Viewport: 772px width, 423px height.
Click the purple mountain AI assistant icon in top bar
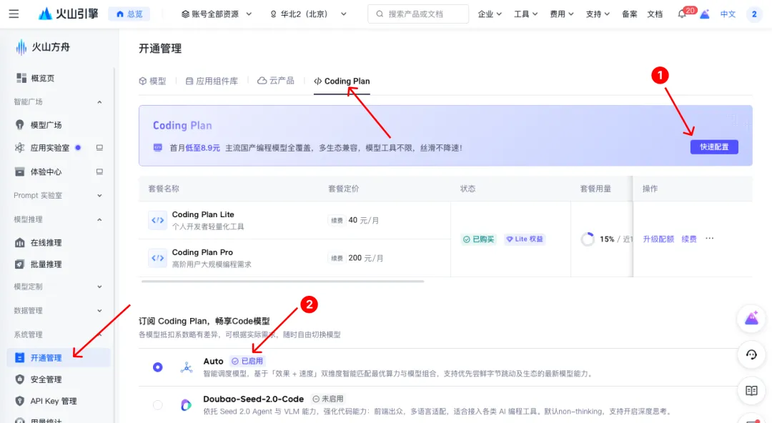coord(705,14)
